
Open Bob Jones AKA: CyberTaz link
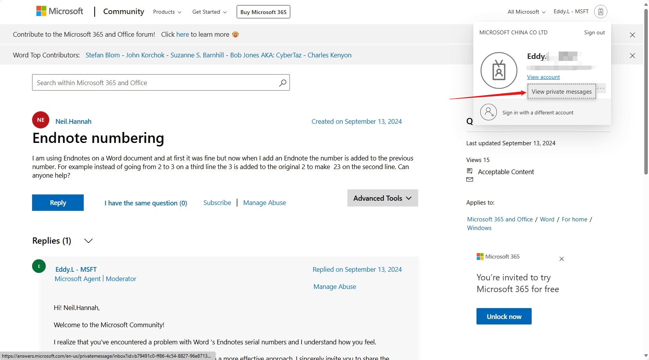click(x=266, y=55)
